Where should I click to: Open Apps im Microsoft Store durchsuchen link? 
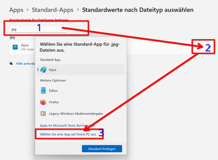(67, 126)
